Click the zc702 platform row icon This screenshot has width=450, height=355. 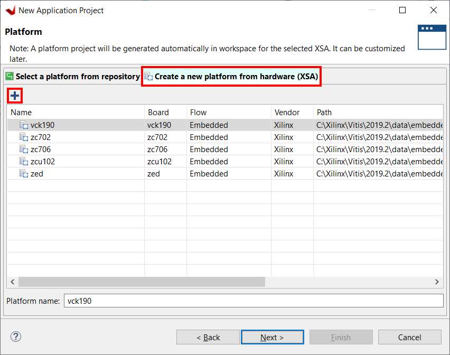[24, 137]
